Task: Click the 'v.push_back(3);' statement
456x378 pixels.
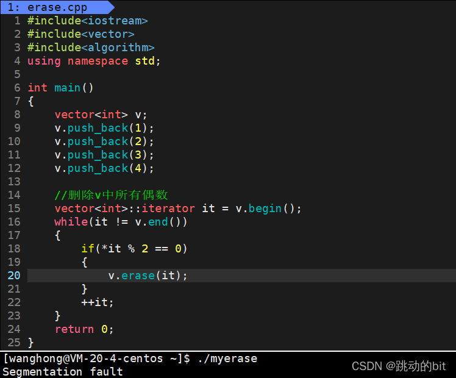Action: [x=104, y=155]
